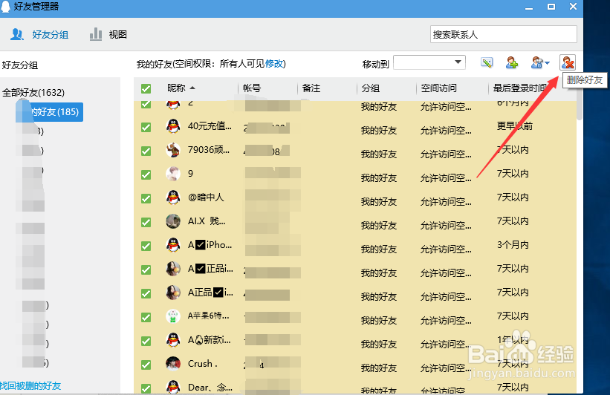
Task: Select 全部好友(1632) group
Action: point(33,93)
